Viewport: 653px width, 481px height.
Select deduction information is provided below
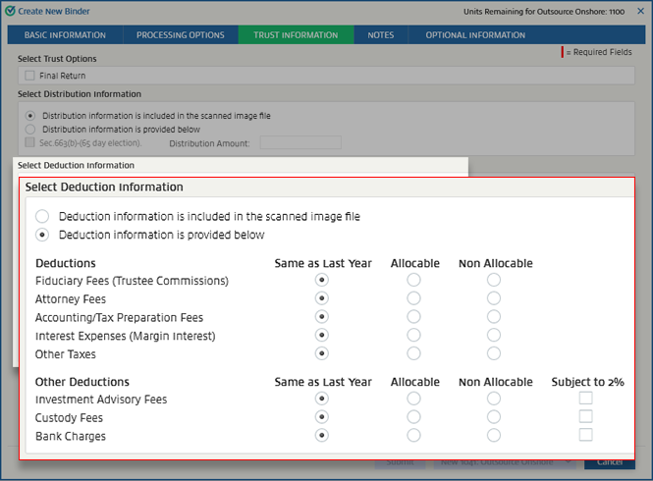[42, 235]
